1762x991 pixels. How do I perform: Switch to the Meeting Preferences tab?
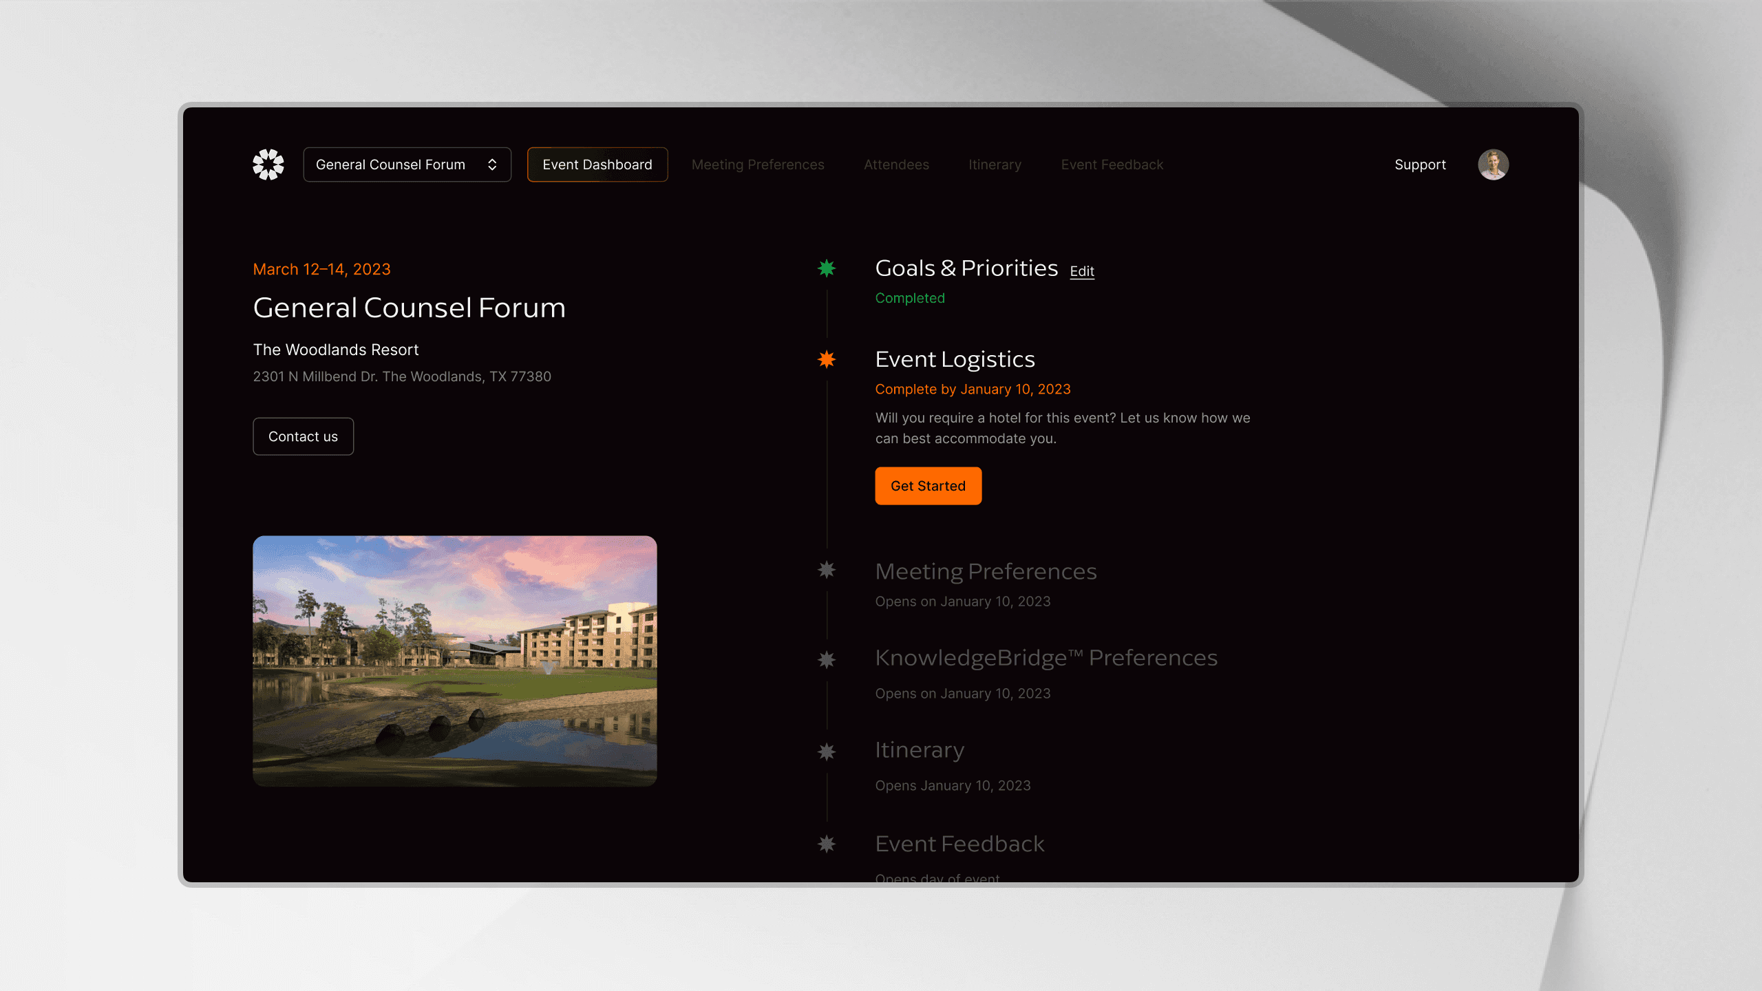pos(758,164)
